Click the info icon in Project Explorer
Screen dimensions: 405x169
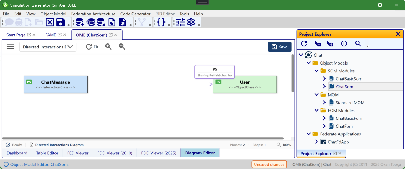click(x=344, y=43)
